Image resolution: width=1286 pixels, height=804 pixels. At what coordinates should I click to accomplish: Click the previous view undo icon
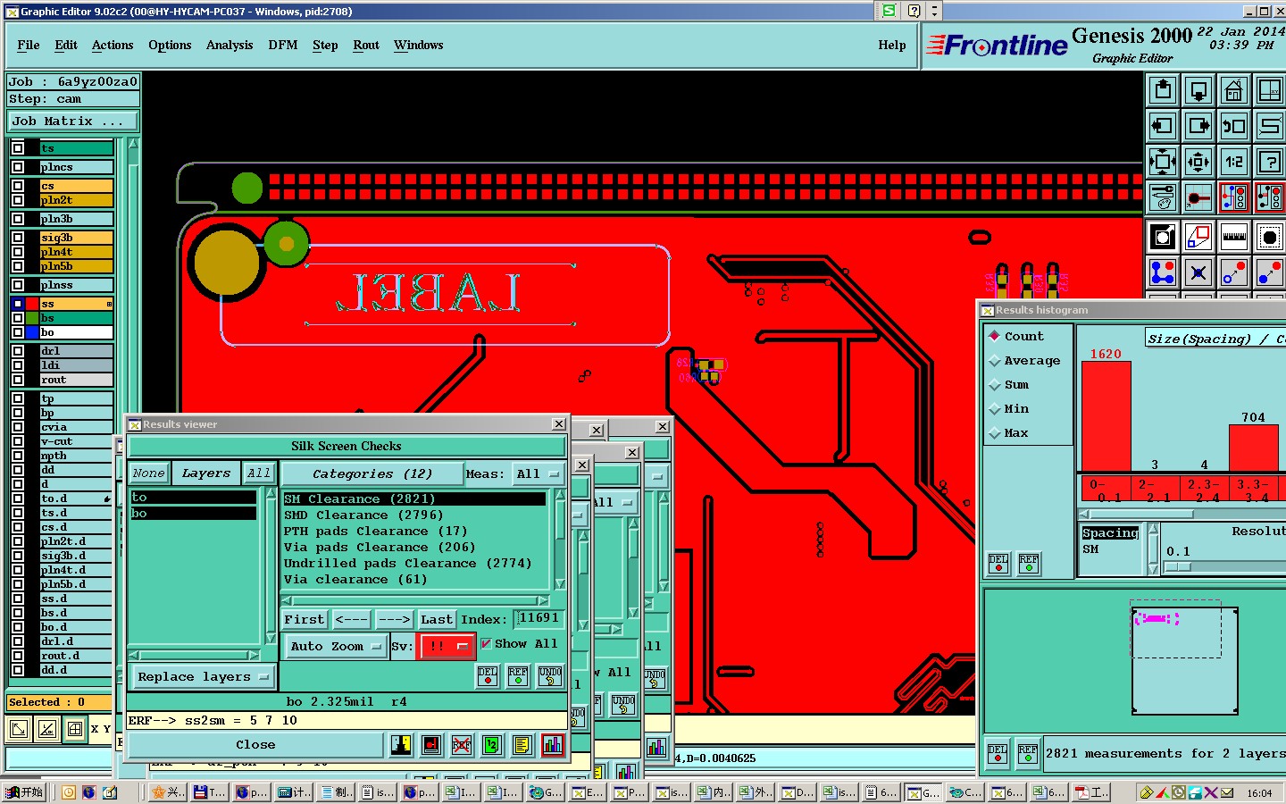(x=1234, y=126)
